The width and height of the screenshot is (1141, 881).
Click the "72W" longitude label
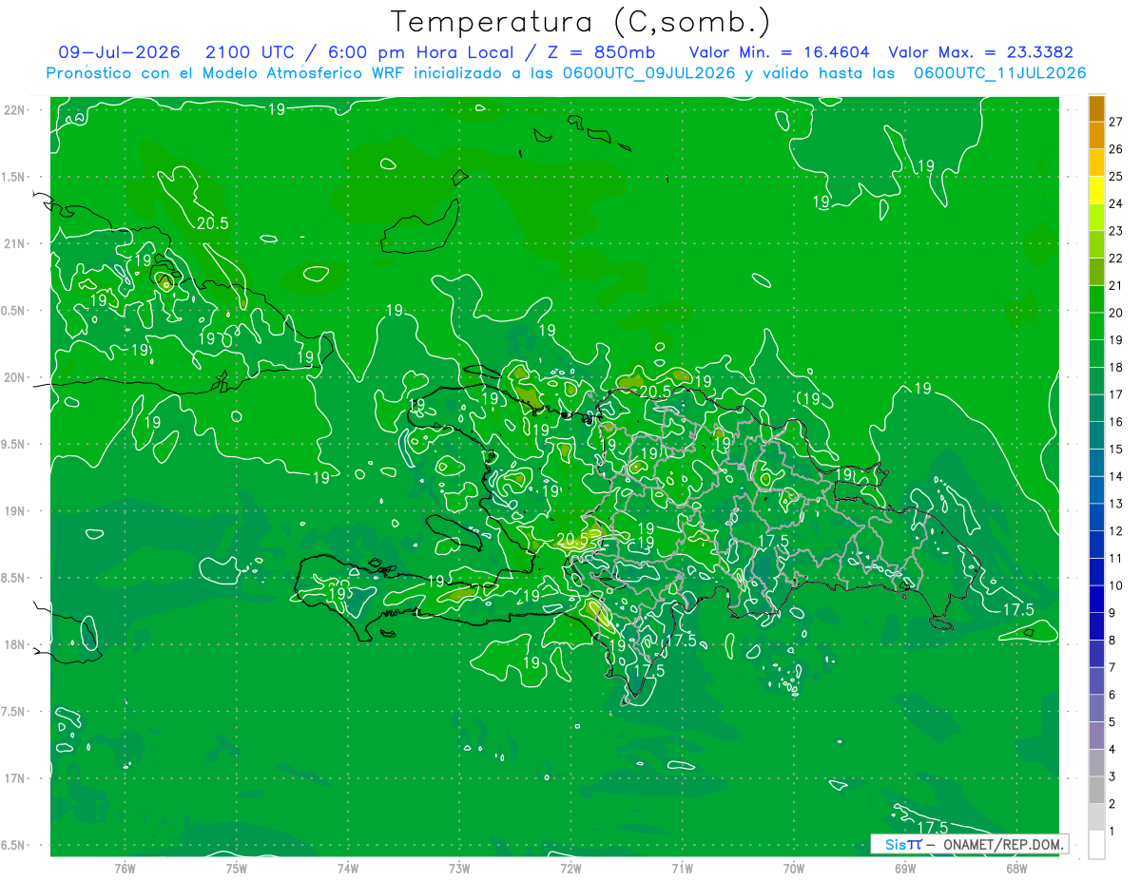[570, 868]
